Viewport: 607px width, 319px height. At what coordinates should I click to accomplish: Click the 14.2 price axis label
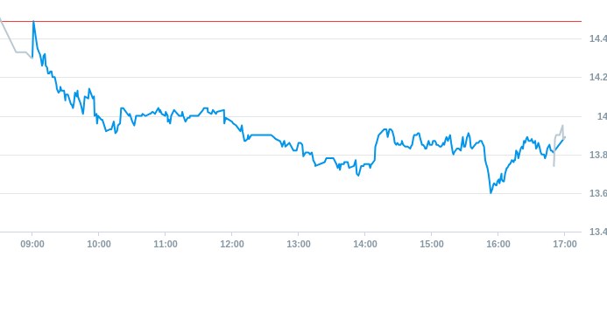[x=597, y=77]
